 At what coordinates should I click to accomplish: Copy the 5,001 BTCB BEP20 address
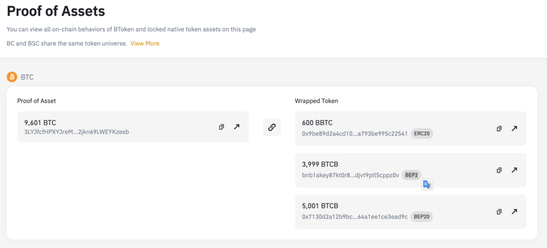click(499, 212)
